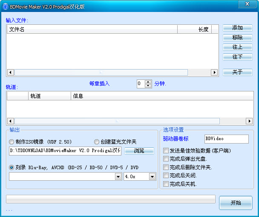
Task: Increase chapter minutes with the up spinner arrow
Action: tap(148, 82)
